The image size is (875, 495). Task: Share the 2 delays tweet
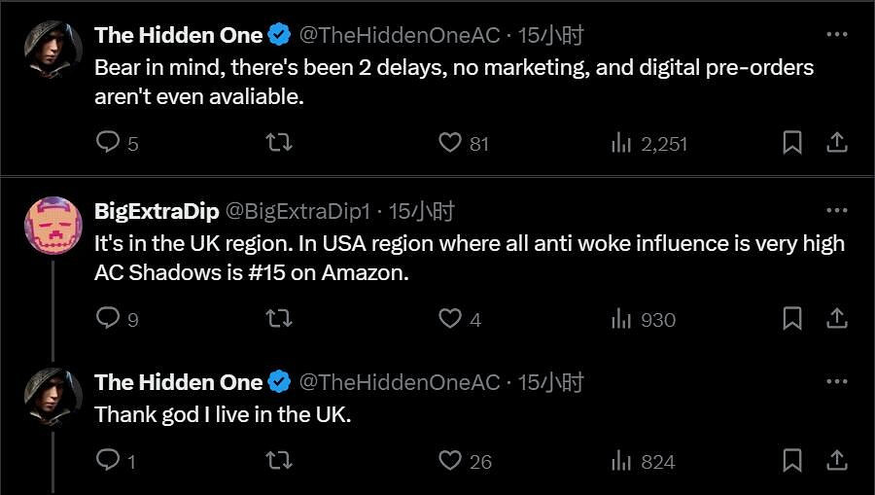[836, 143]
